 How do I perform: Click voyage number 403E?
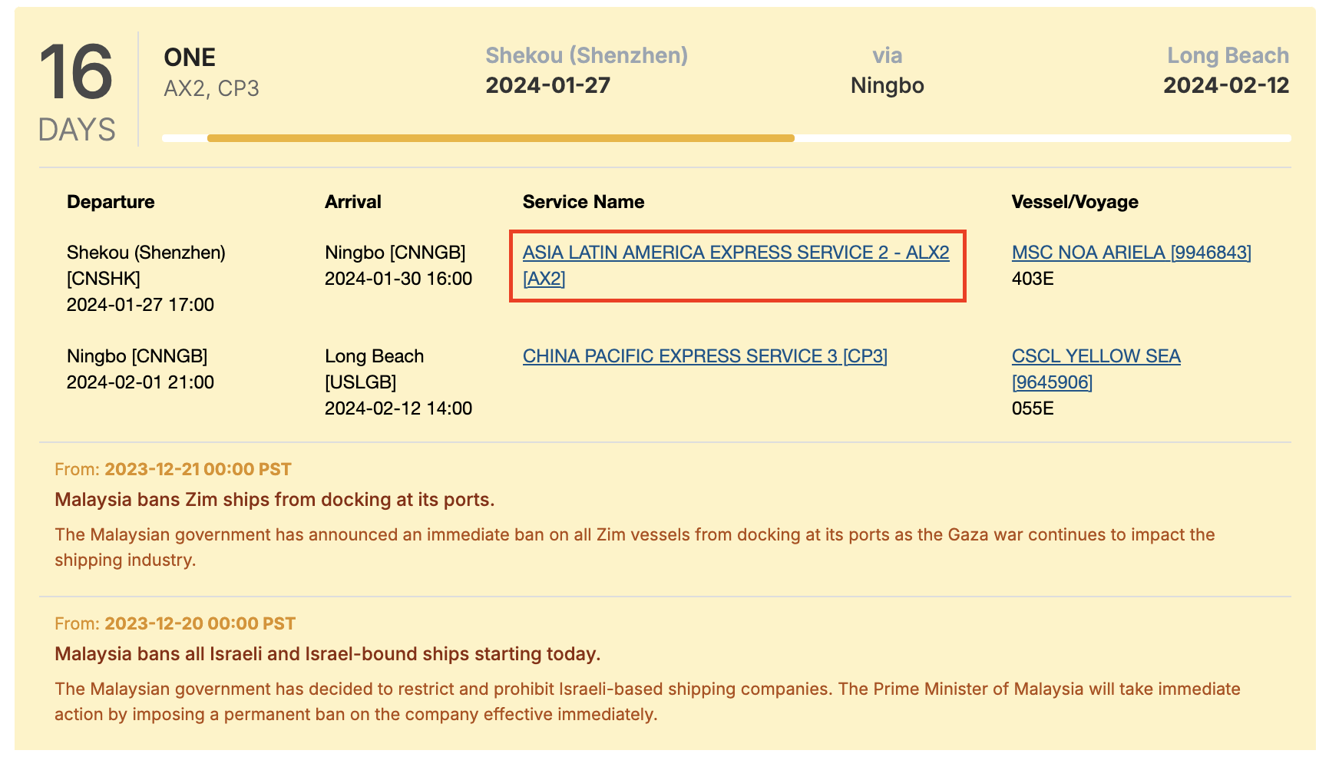(1033, 279)
